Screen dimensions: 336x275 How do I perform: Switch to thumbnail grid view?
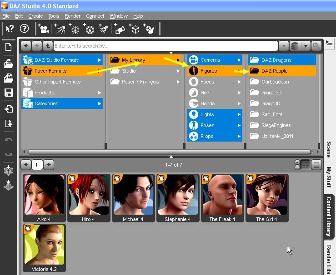(x=306, y=165)
